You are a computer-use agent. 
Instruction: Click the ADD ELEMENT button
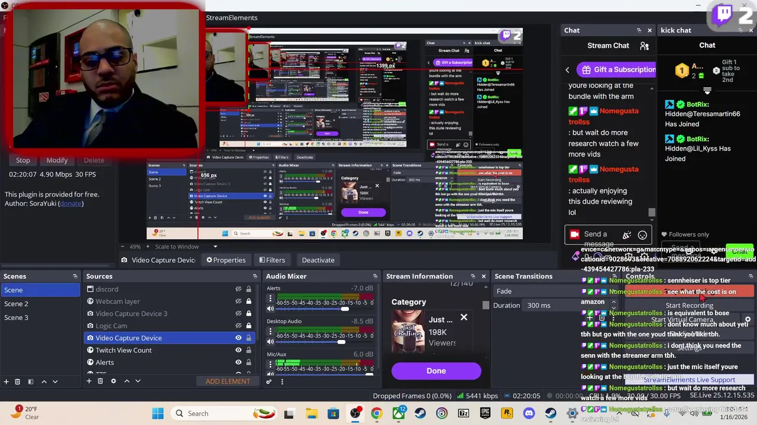[x=228, y=381]
